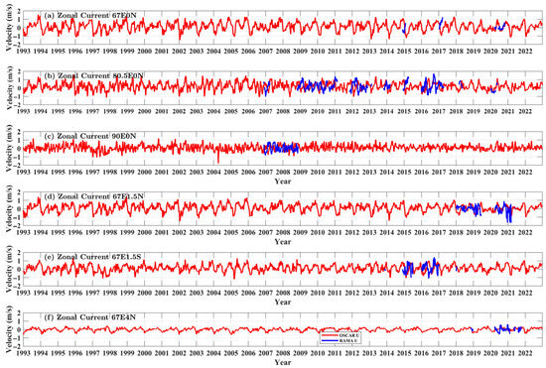
Task: Click the "2021" tick label on panel (d)
Action: pyautogui.click(x=507, y=232)
